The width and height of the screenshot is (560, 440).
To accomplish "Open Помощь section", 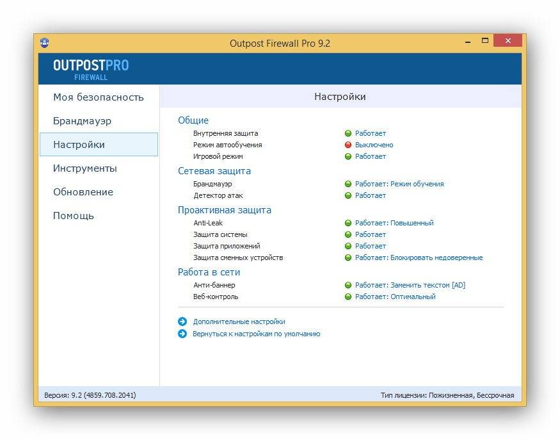I will [99, 216].
